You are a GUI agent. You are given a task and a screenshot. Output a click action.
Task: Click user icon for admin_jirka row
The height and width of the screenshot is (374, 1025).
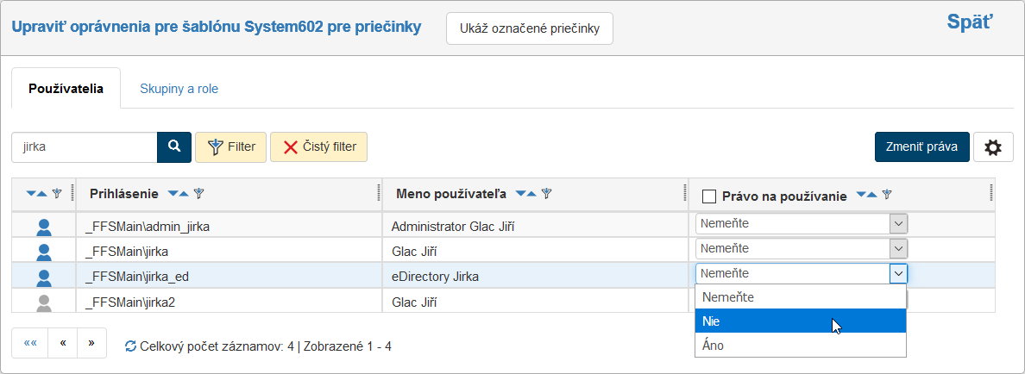(x=45, y=228)
